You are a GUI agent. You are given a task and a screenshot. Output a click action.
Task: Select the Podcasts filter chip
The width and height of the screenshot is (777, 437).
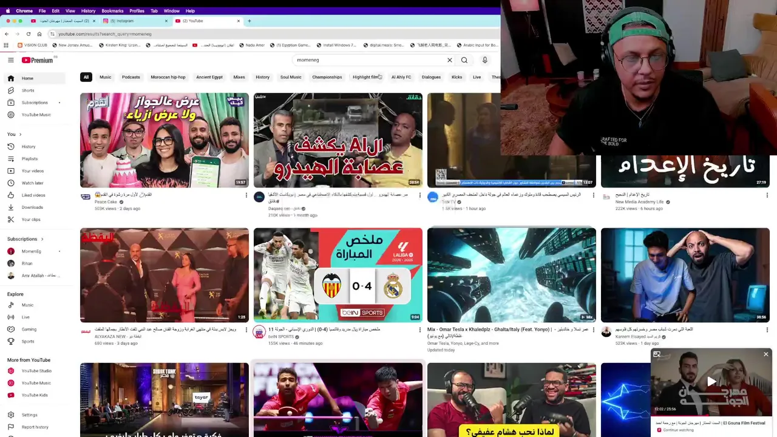(131, 77)
